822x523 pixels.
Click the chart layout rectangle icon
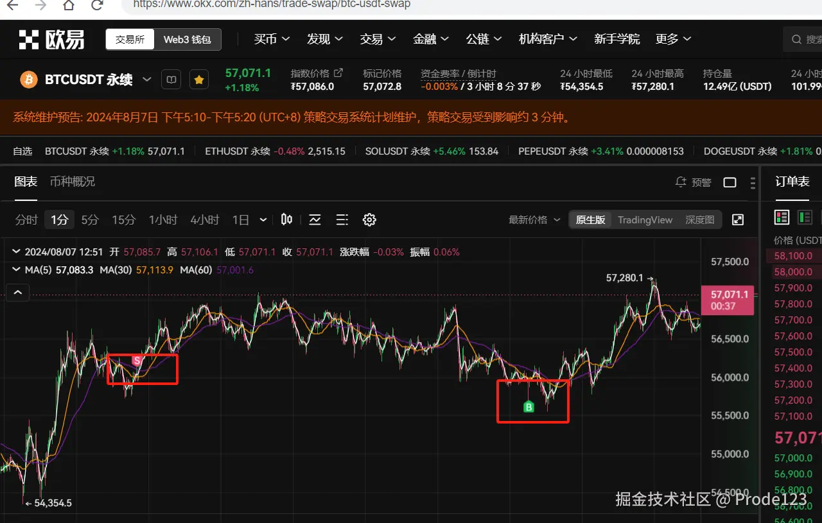coord(730,182)
